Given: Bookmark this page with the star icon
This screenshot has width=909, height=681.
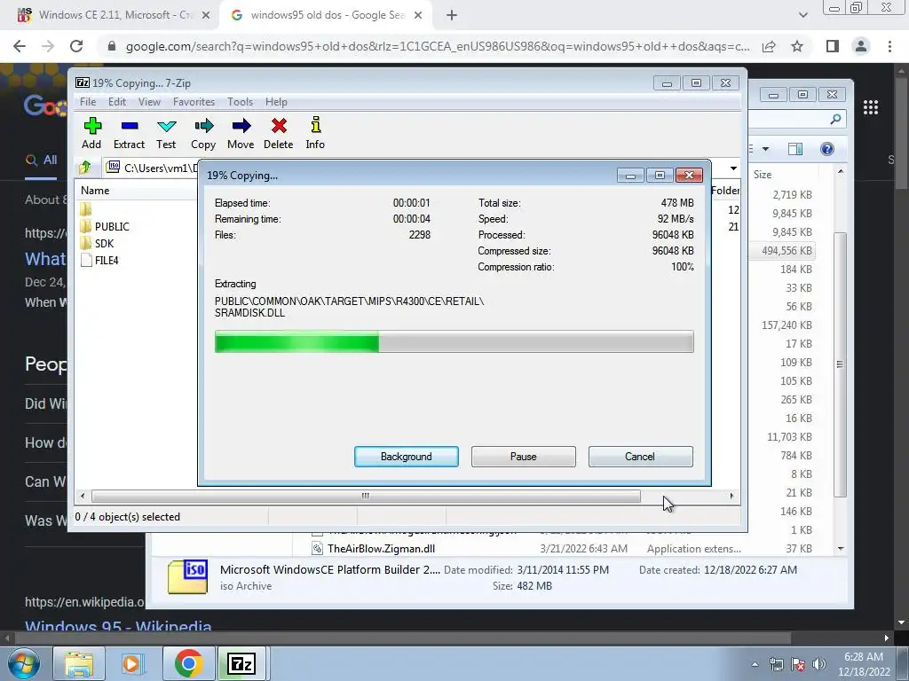Looking at the screenshot, I should pos(797,46).
